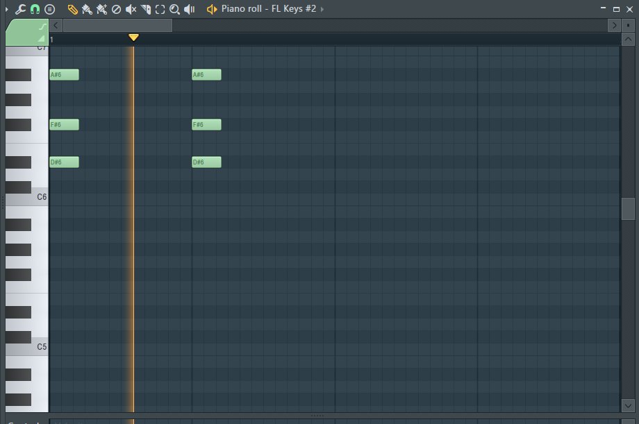Play the C5 piano key
639x424 pixels.
[x=40, y=347]
